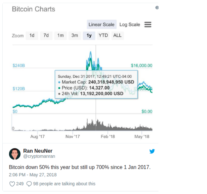Image resolution: width=207 pixels, height=194 pixels.
Task: Open the tweet timestamp May 27, 2018
Action: tap(33, 175)
